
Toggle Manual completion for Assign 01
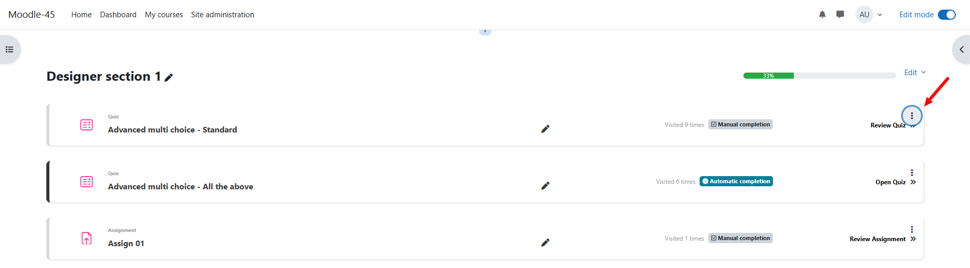click(x=740, y=238)
